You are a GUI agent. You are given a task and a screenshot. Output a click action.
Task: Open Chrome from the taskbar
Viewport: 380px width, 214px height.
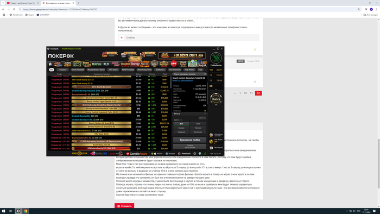point(26,211)
